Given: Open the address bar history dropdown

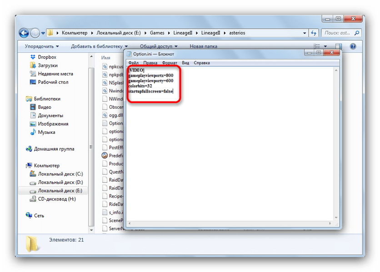Looking at the screenshot, I should [305, 33].
